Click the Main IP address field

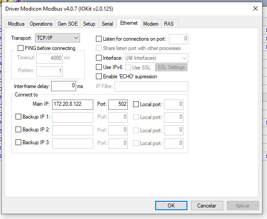tap(72, 104)
